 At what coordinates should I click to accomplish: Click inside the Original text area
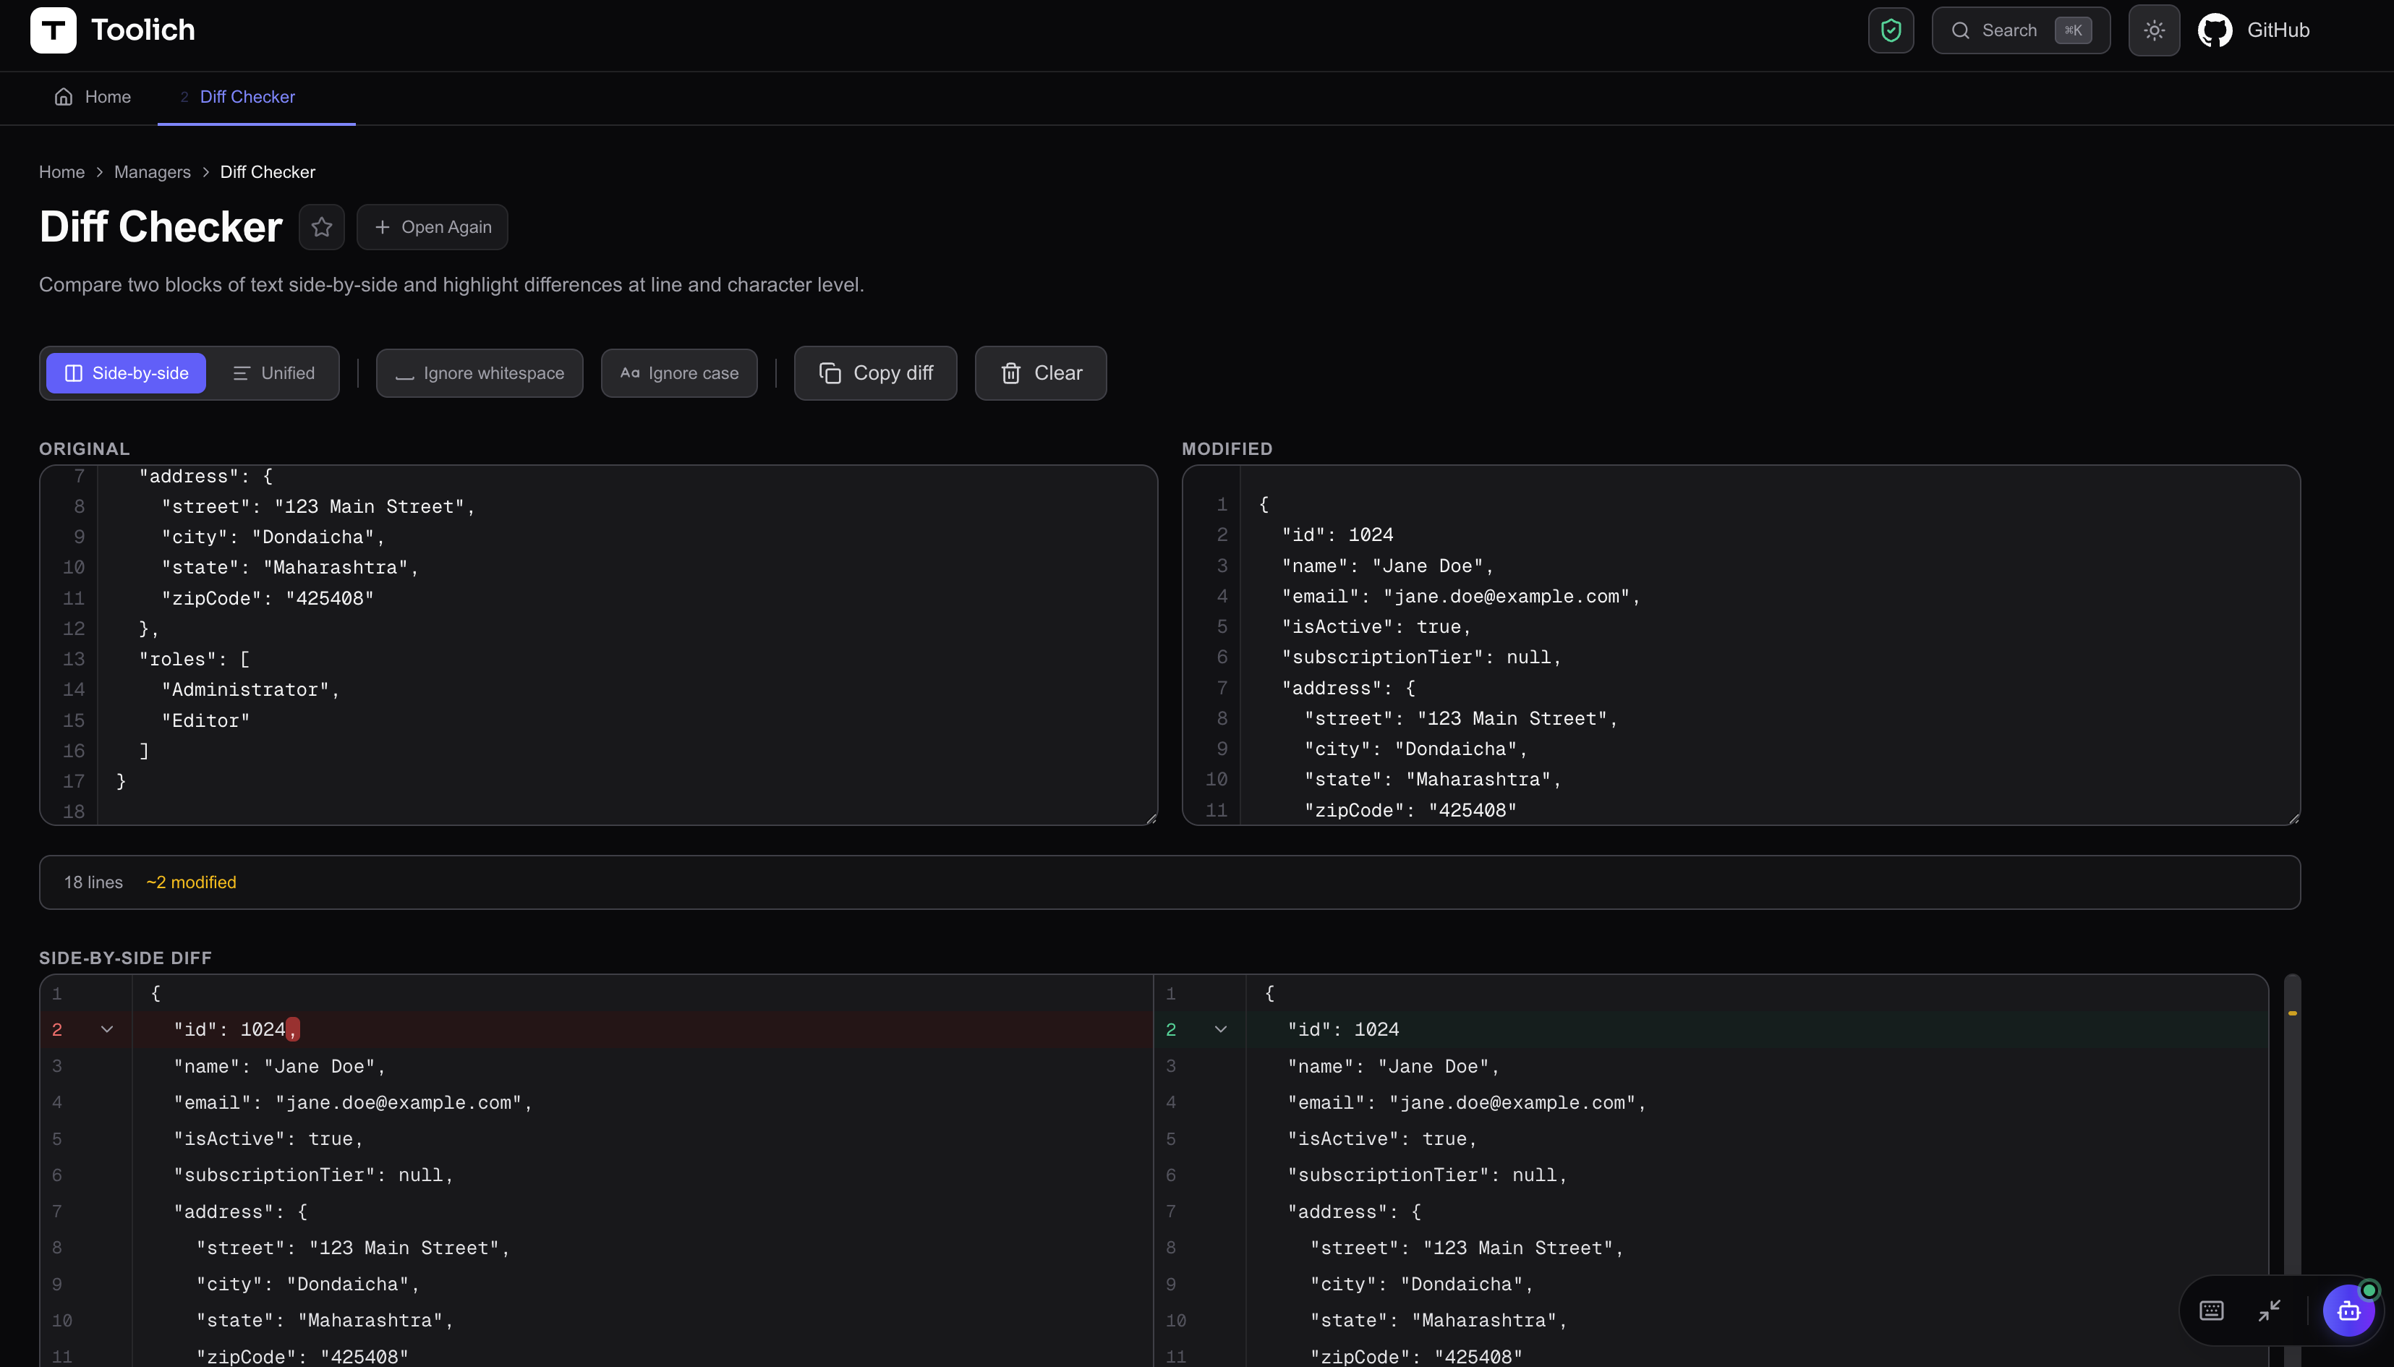pyautogui.click(x=598, y=645)
